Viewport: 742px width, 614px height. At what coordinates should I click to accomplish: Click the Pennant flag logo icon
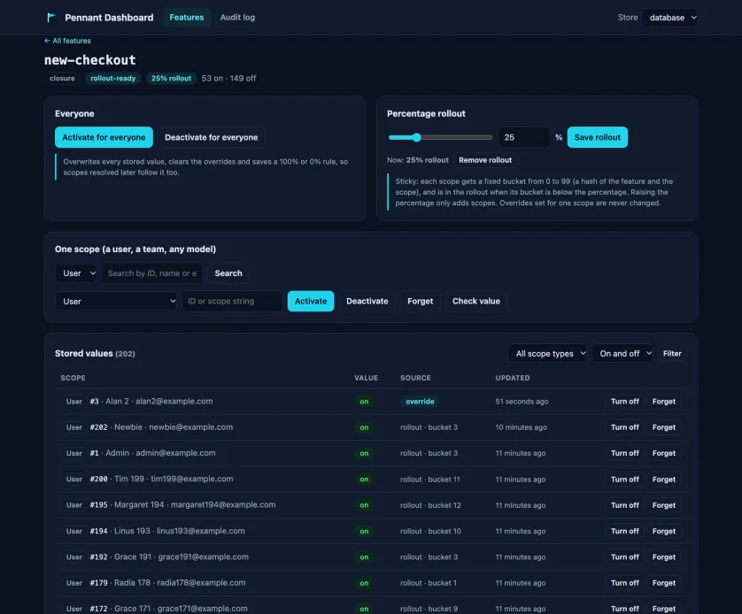pos(51,18)
